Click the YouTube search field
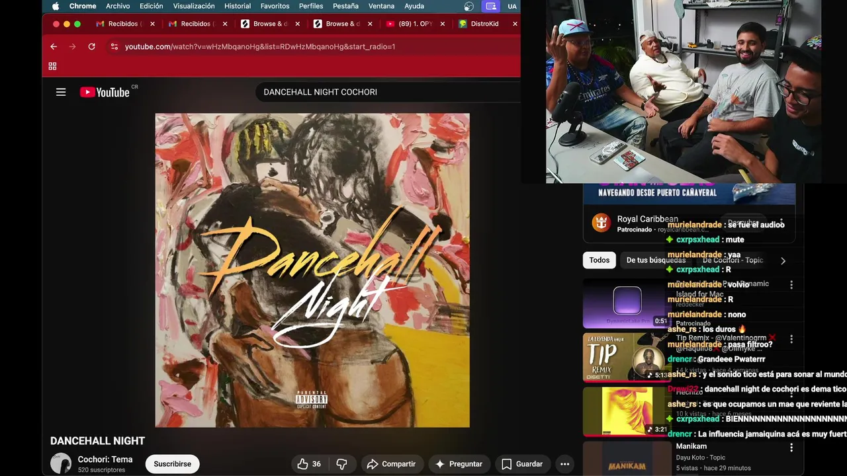 click(x=388, y=92)
